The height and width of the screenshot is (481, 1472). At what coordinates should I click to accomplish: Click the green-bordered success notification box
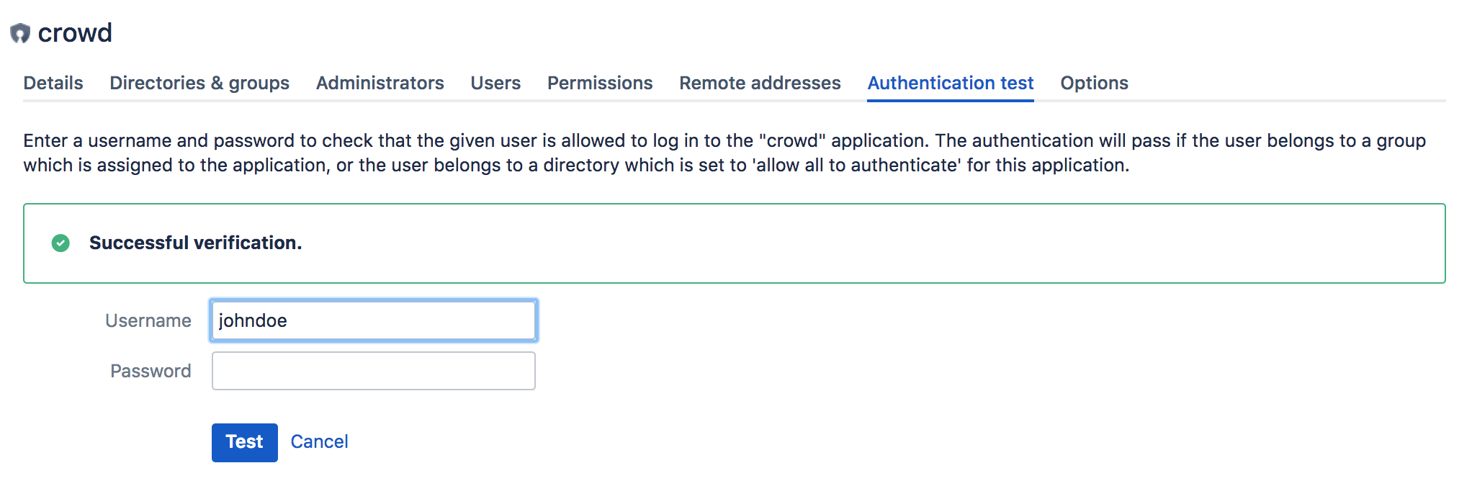click(864, 243)
